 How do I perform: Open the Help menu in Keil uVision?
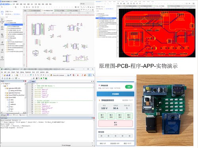pyautogui.click(x=47, y=72)
